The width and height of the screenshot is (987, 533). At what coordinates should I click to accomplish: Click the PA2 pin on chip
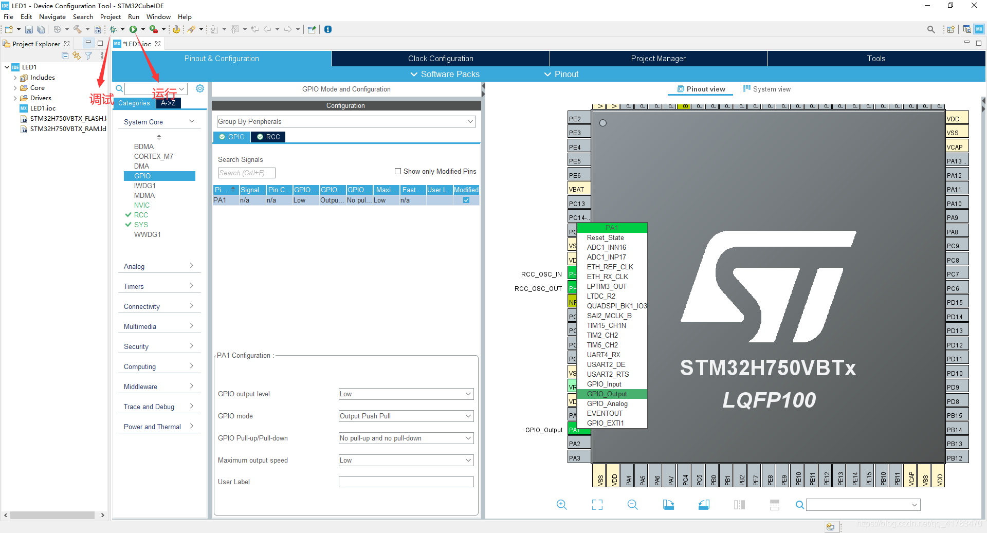pyautogui.click(x=578, y=443)
